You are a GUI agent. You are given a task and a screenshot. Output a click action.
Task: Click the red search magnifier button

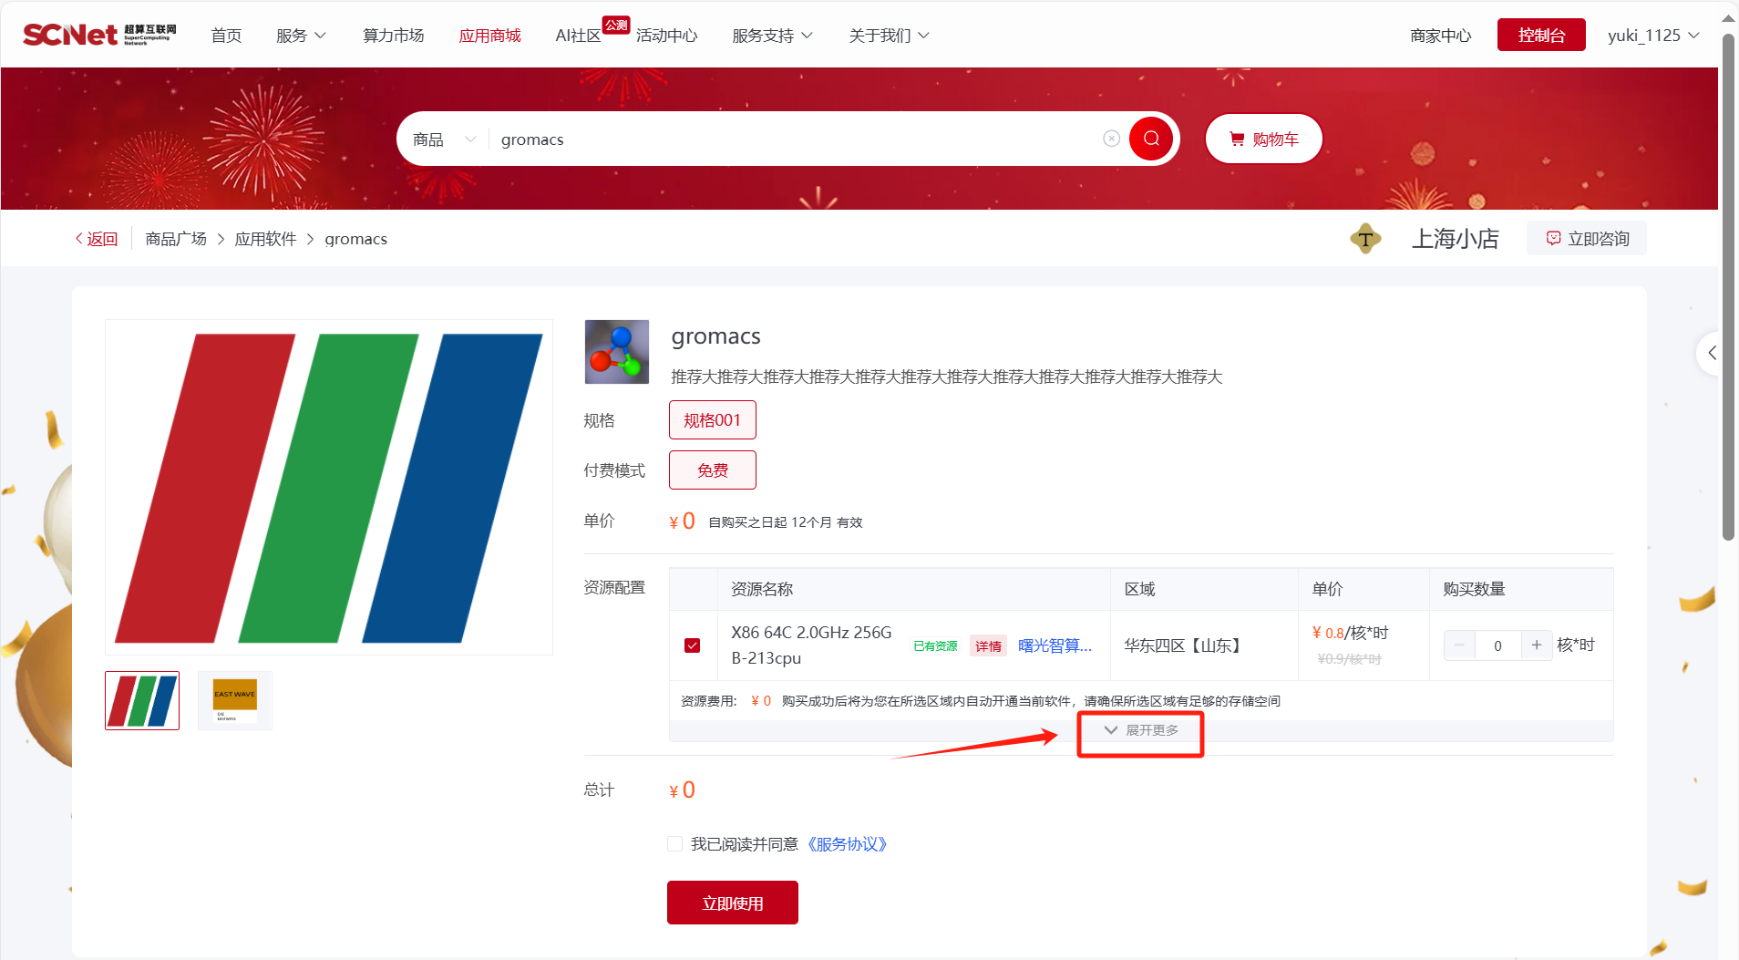[1151, 139]
